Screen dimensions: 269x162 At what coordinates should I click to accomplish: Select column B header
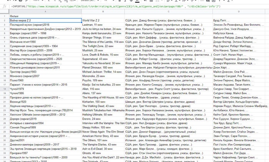point(103,12)
